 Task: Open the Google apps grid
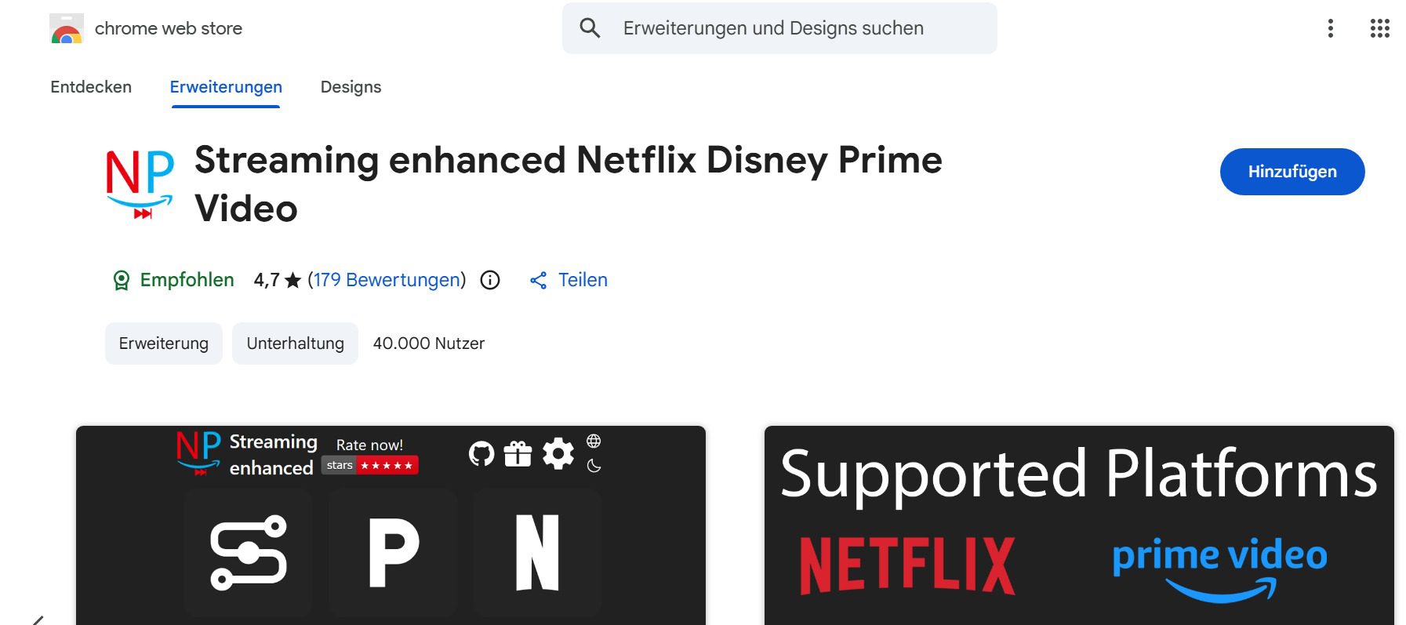pyautogui.click(x=1379, y=29)
